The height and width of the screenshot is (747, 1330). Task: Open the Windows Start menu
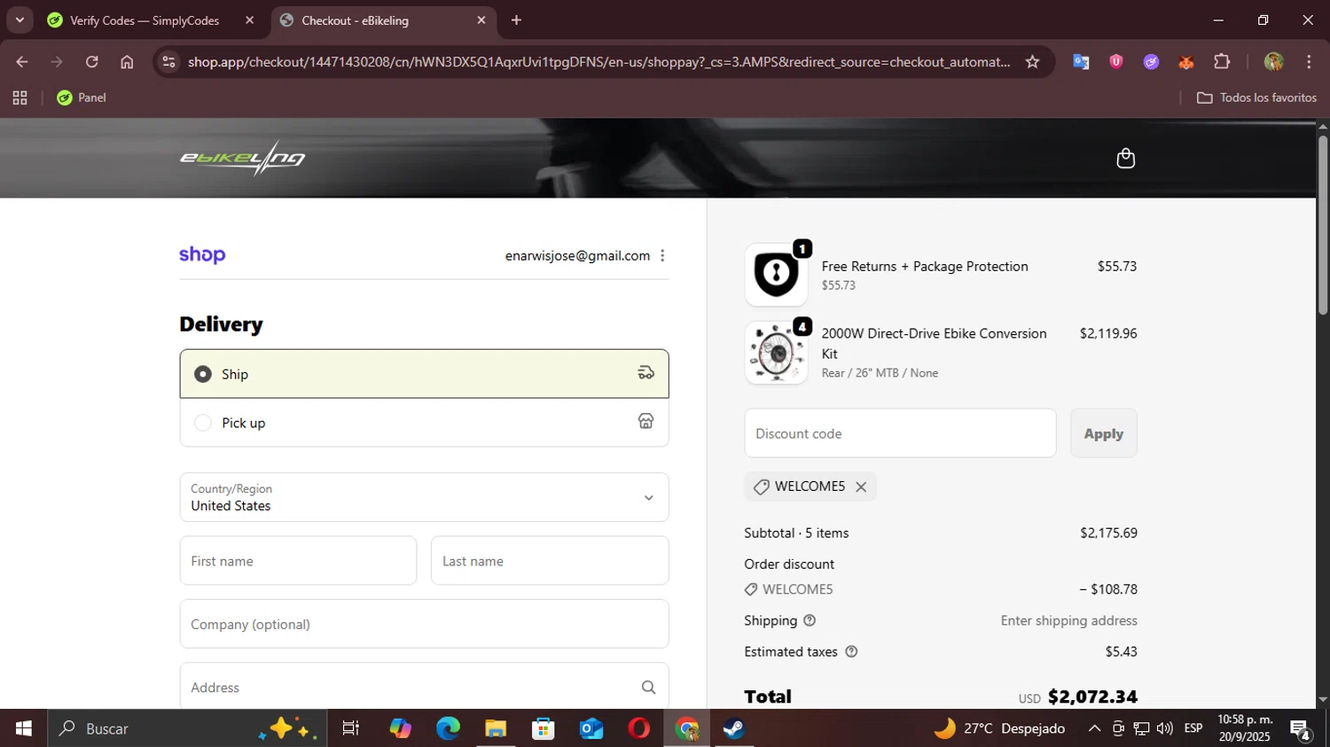[23, 728]
